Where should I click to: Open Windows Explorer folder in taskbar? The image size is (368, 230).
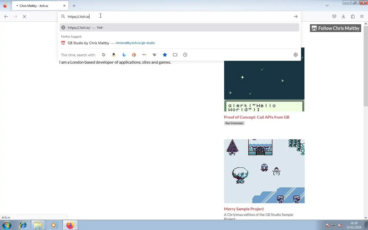[38, 225]
